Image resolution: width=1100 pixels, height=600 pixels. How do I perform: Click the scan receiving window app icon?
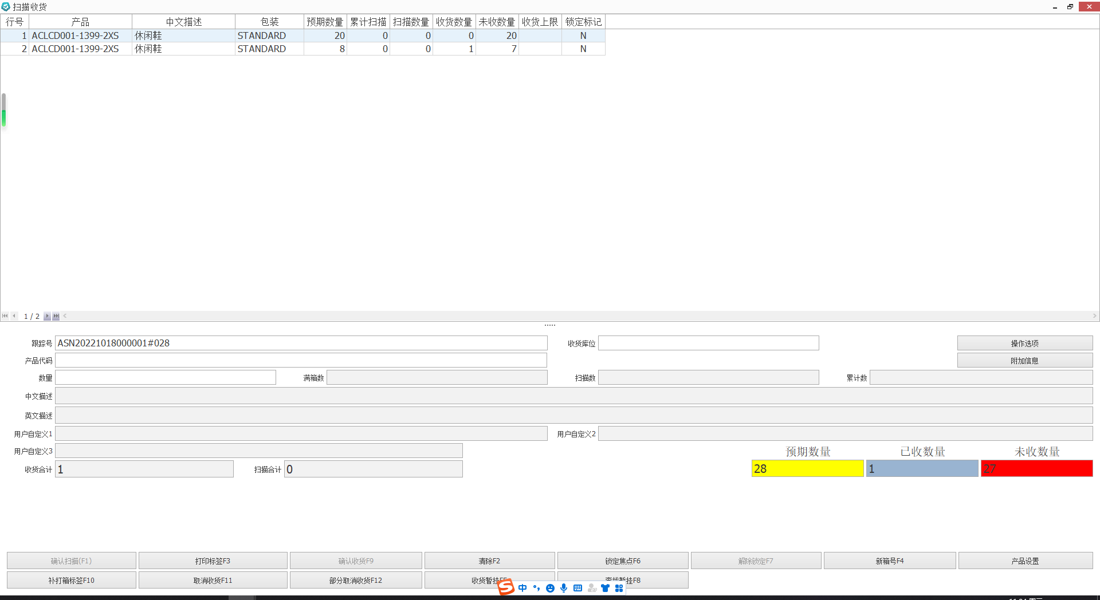click(6, 7)
